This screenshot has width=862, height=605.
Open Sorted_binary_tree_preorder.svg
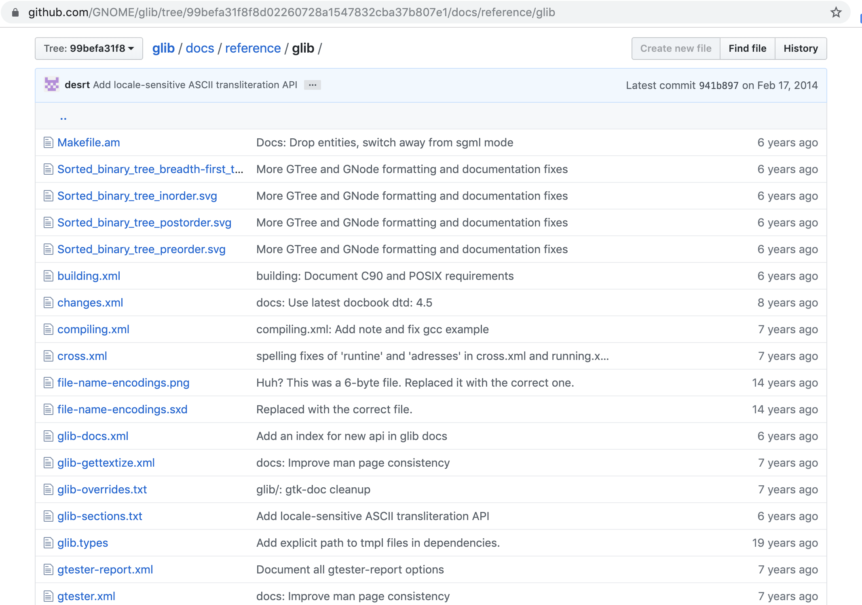pyautogui.click(x=142, y=250)
